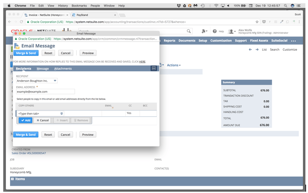The width and height of the screenshot is (308, 193).
Task: Click the bookmark star in the address bar
Action: pyautogui.click(x=257, y=21)
